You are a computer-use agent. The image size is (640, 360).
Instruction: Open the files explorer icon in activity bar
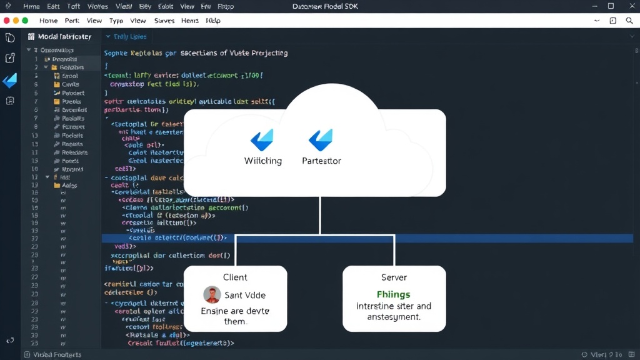(10, 38)
